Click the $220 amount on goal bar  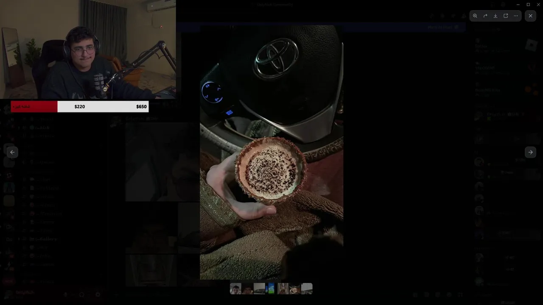coord(80,107)
